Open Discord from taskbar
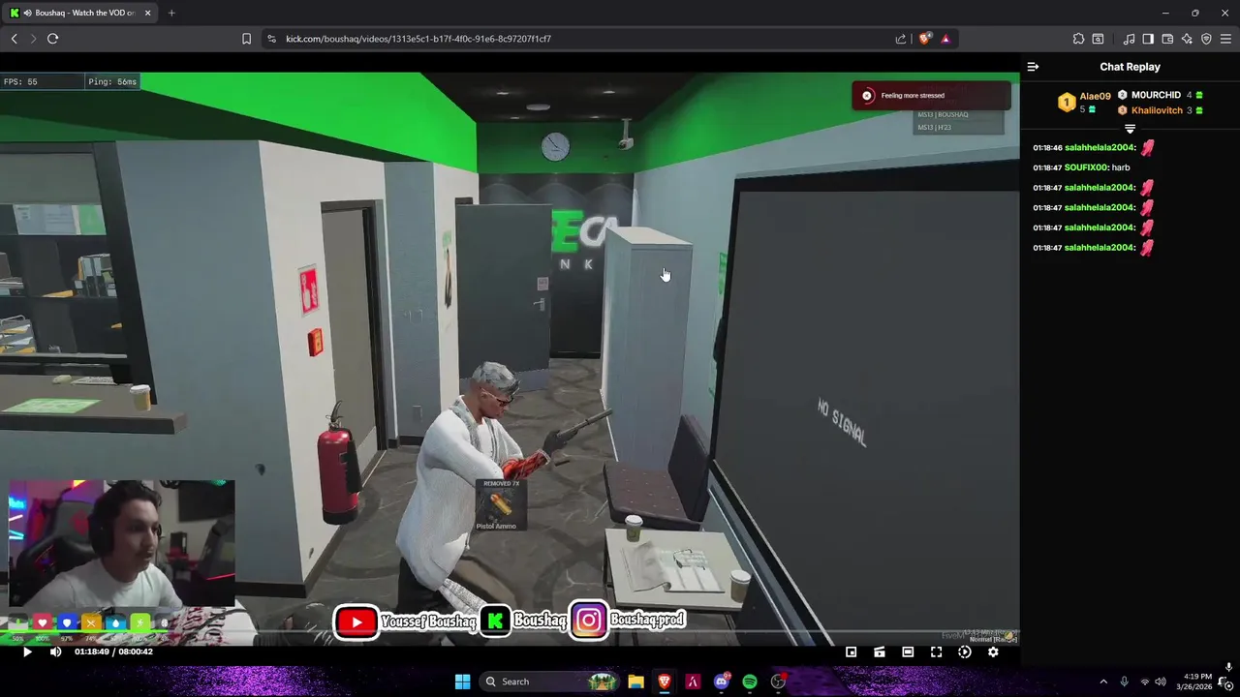This screenshot has width=1240, height=697. [722, 682]
